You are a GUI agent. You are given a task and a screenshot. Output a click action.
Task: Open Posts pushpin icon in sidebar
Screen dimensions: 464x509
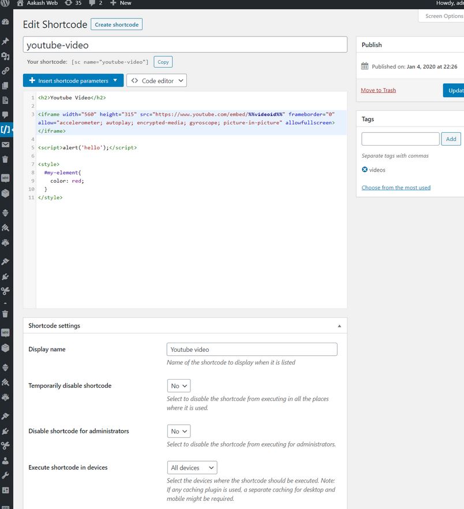click(x=6, y=41)
